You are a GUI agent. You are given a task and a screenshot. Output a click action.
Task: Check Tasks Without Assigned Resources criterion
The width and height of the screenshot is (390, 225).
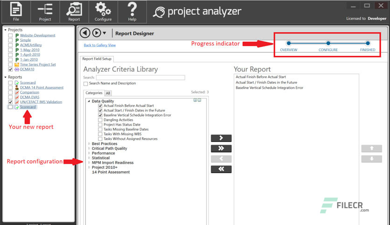(100, 139)
